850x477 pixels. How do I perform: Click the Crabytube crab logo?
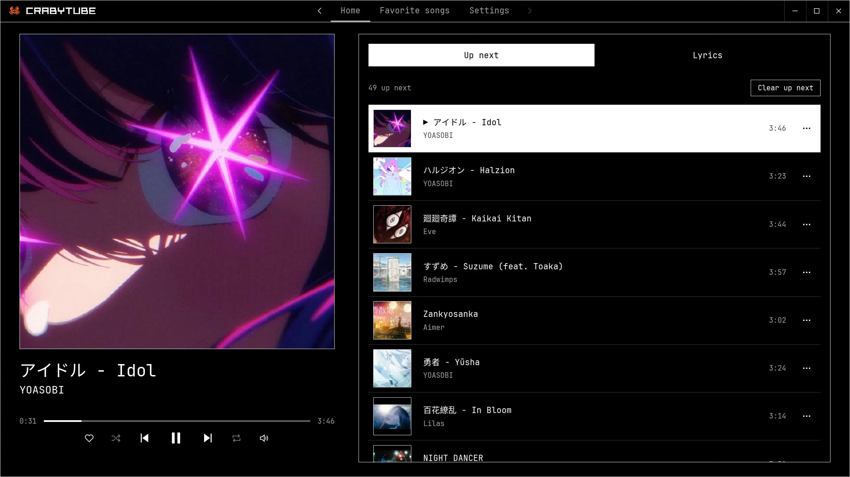(x=14, y=11)
